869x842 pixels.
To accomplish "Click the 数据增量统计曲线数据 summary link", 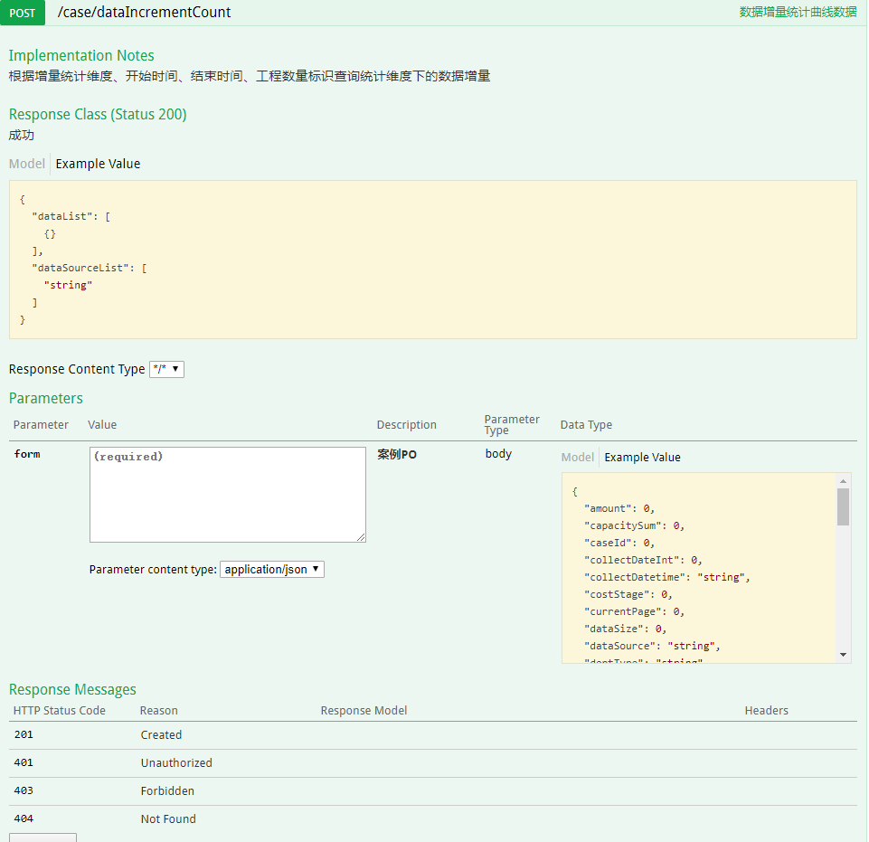I will click(x=798, y=12).
